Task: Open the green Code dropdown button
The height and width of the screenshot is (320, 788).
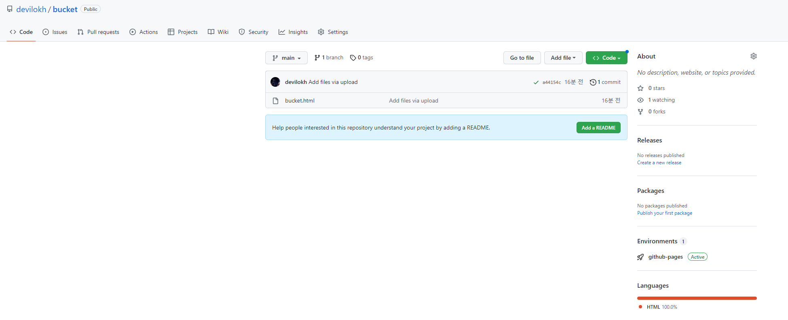Action: (606, 58)
